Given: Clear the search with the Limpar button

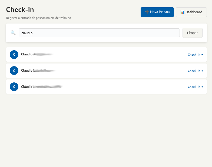Looking at the screenshot, I should [192, 33].
